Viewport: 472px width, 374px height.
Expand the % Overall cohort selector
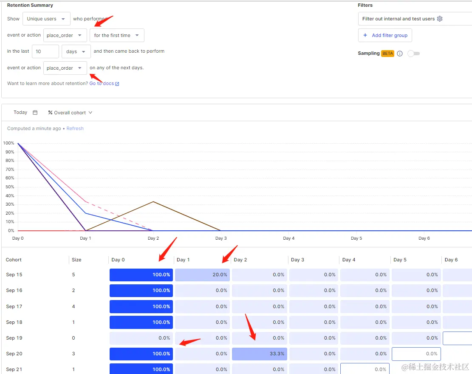[70, 113]
